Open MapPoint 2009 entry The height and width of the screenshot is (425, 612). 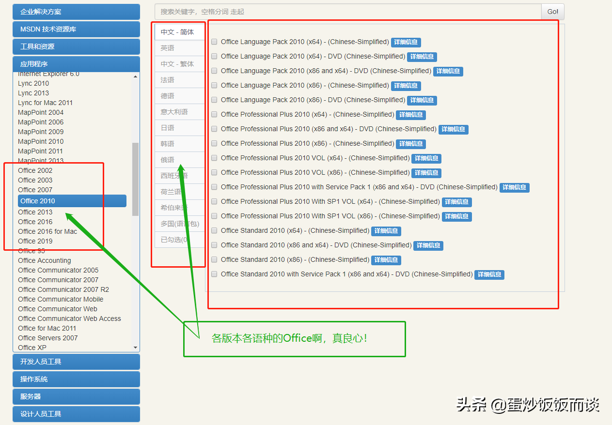(41, 132)
